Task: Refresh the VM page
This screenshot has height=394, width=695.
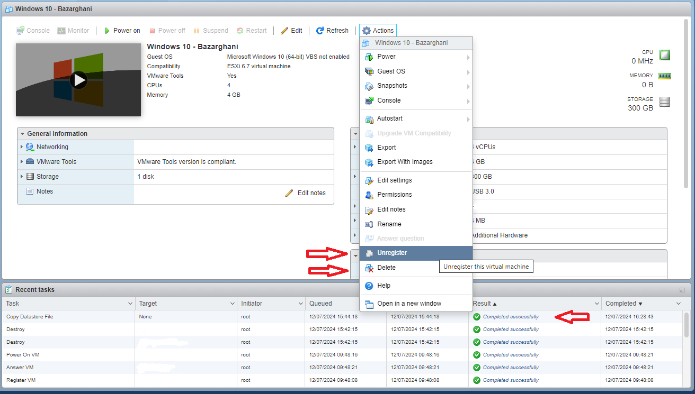Action: [332, 31]
